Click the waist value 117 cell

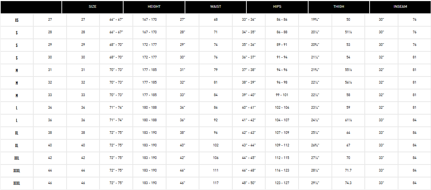click(x=216, y=183)
